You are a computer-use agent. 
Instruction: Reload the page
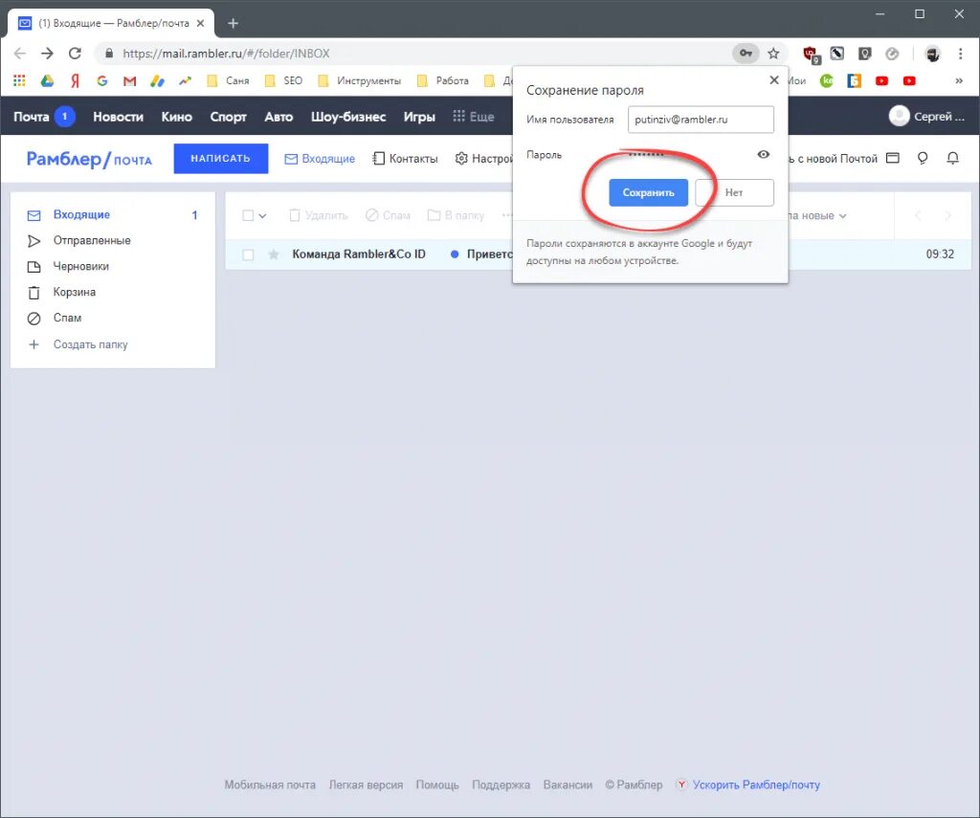point(75,54)
